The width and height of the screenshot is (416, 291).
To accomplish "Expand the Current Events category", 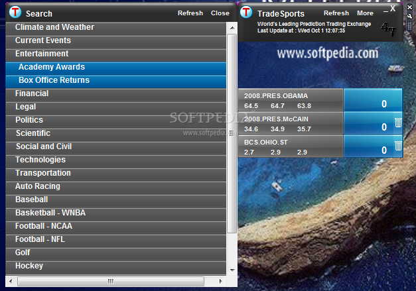I will [116, 42].
